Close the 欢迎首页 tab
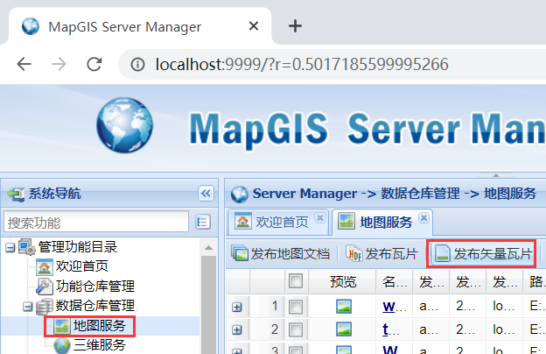546x354 pixels. coord(319,218)
